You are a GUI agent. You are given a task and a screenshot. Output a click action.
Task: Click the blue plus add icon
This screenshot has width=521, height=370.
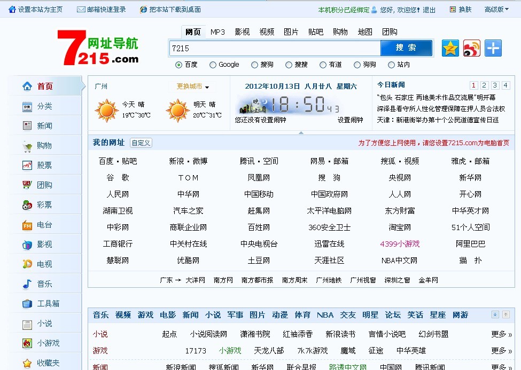tap(493, 48)
